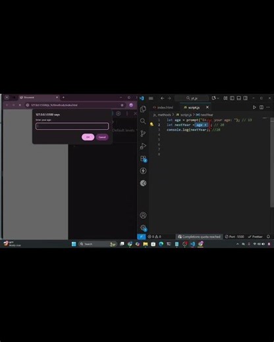Image resolution: width=274 pixels, height=342 pixels.
Task: Open the Explorer view in VS Code
Action: 143,109
